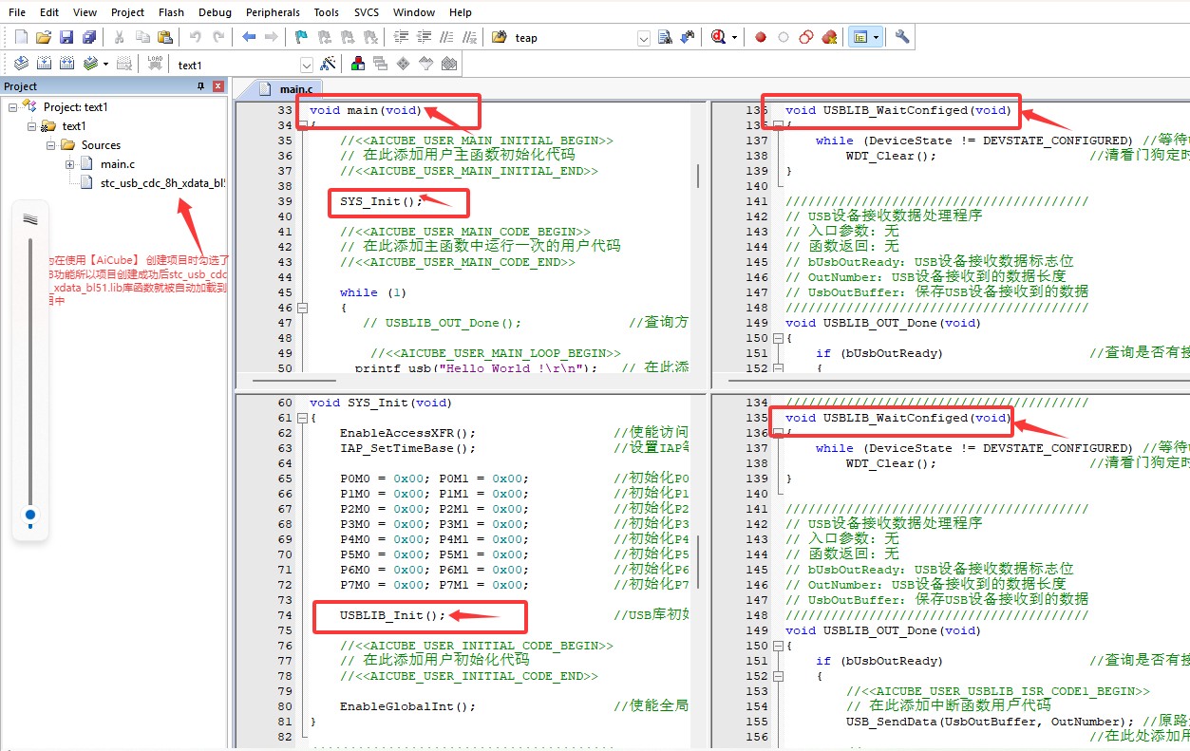Collapse the text1 target node in the tree
The height and width of the screenshot is (751, 1190).
coord(32,126)
